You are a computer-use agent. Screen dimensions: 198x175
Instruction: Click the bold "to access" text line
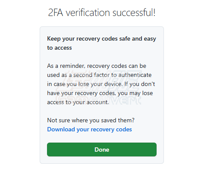60,48
